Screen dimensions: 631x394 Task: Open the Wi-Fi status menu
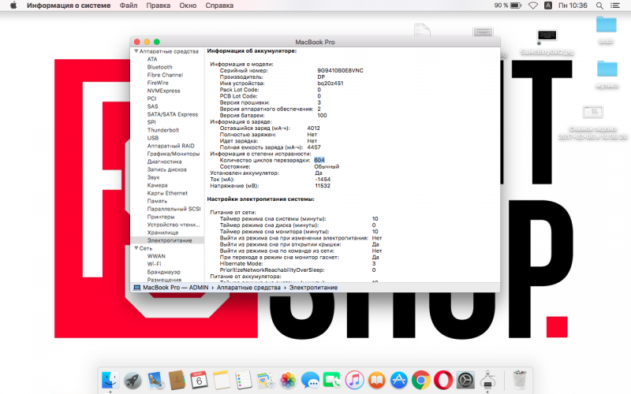[532, 6]
